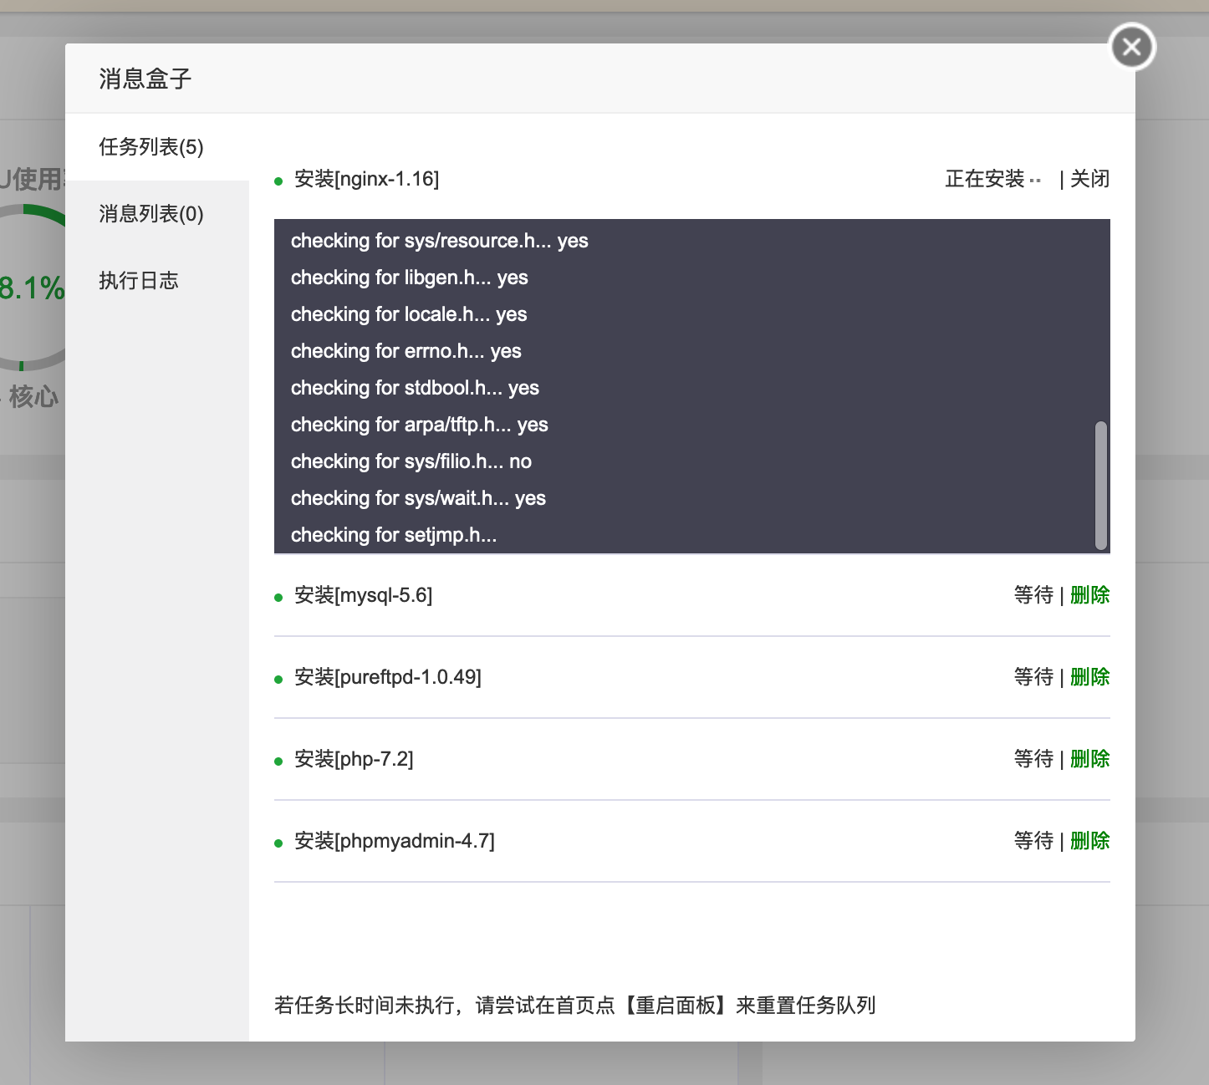The image size is (1209, 1085).
Task: Click log line 'checking for arpa/tftp.h... yes'
Action: click(420, 425)
